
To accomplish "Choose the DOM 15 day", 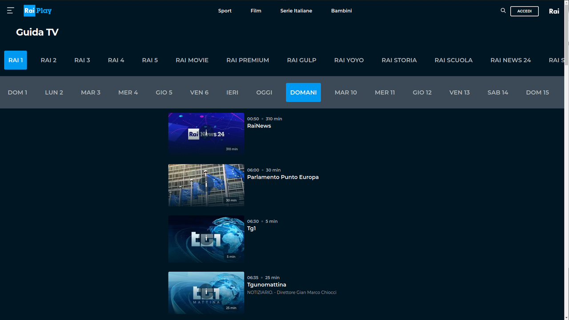I will [x=537, y=92].
